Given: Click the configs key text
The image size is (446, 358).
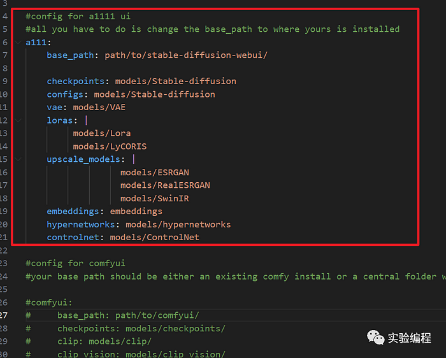Looking at the screenshot, I should tap(65, 94).
